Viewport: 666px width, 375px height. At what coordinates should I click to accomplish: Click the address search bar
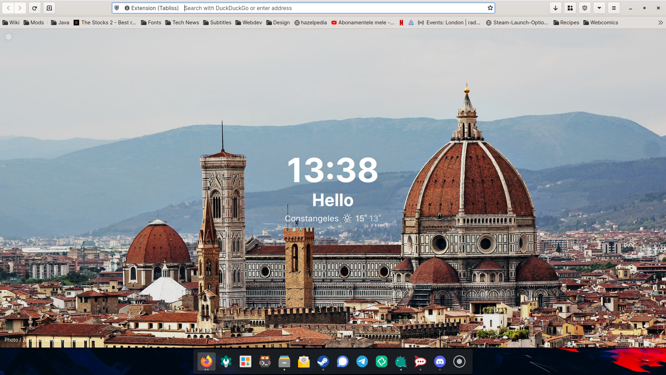click(333, 8)
